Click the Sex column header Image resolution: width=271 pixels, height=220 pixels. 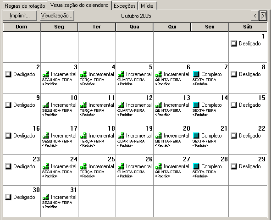tap(210, 27)
